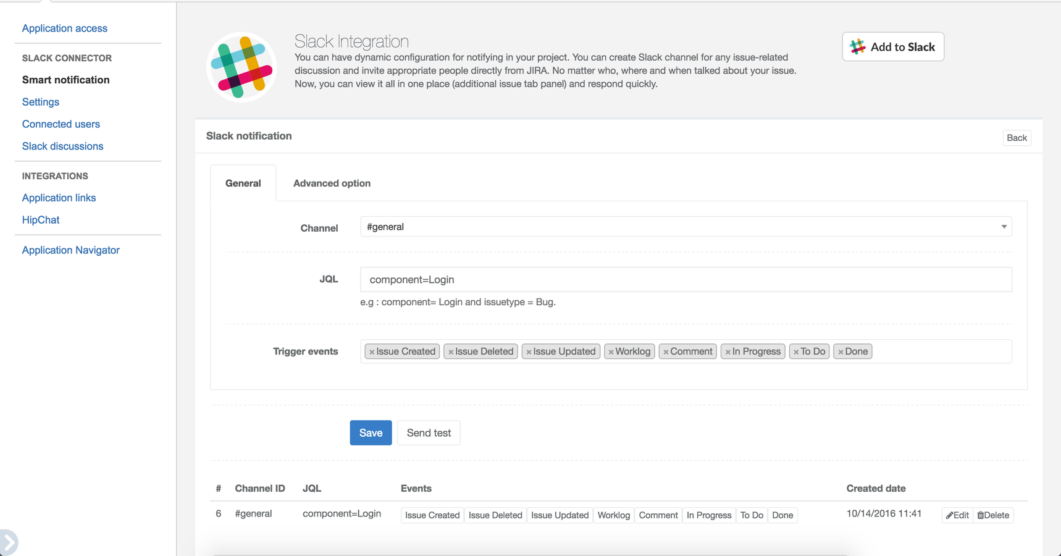
Task: Click the In Progress badge in table
Action: [709, 515]
